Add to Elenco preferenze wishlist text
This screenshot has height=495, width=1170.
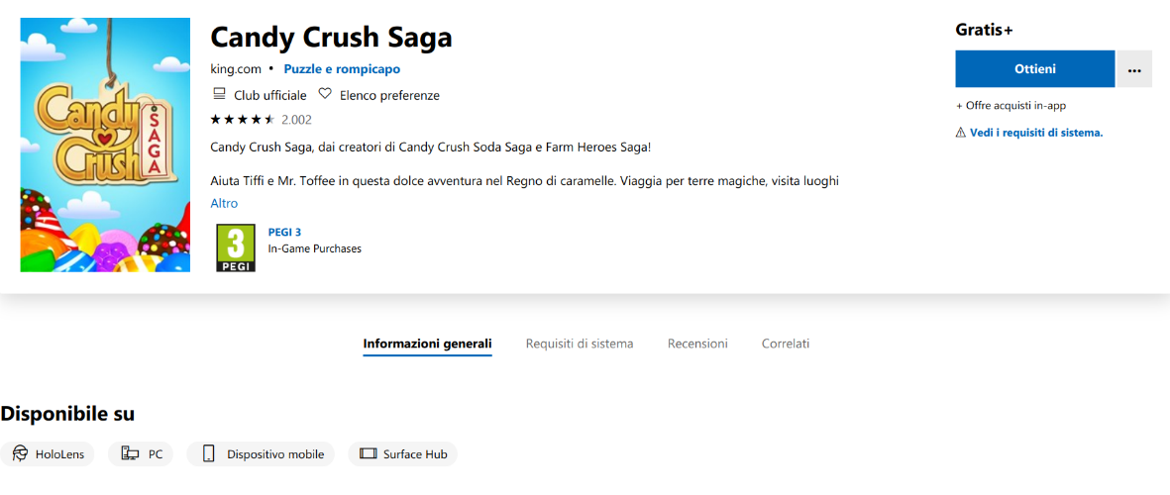pyautogui.click(x=389, y=95)
